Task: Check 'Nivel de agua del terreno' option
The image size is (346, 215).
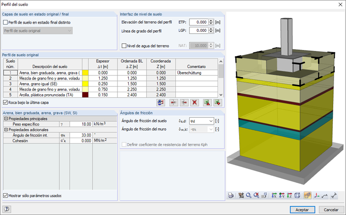Action: click(x=124, y=46)
